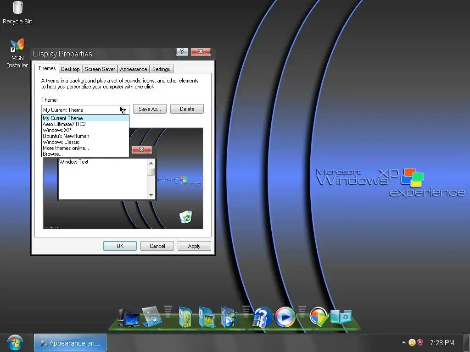Pick the Windows XP theme

point(85,130)
